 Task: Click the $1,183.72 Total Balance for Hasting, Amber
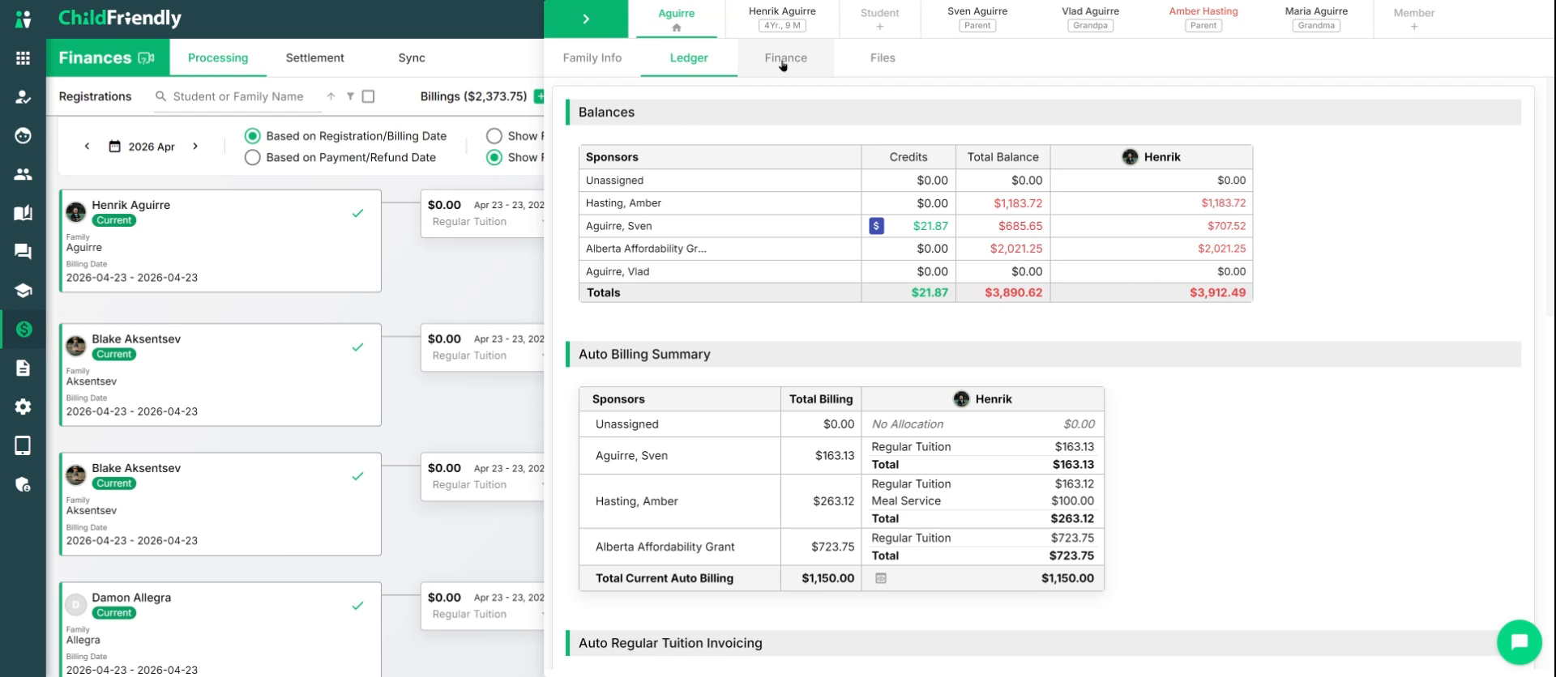tap(1016, 203)
